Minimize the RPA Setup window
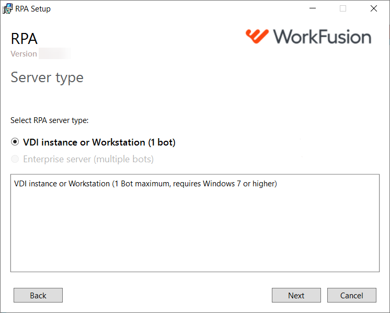Image resolution: width=390 pixels, height=313 pixels. click(x=313, y=8)
